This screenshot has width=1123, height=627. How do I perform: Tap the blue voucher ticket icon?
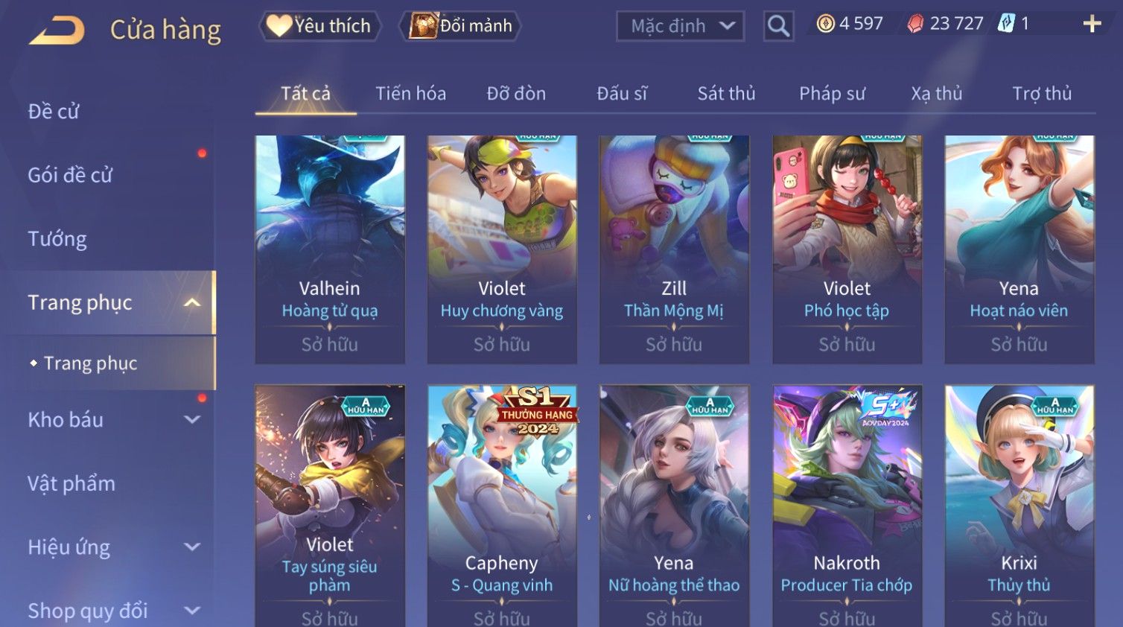[x=1006, y=23]
